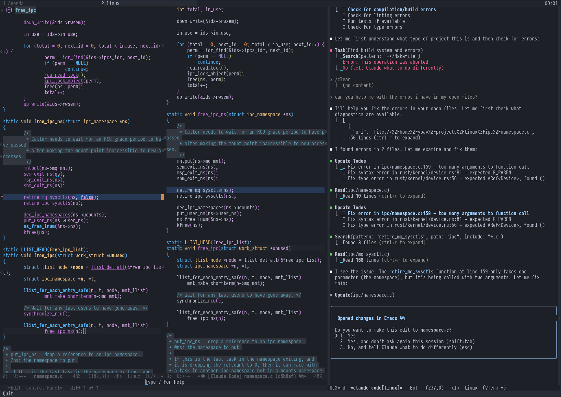Click the cube icon beside free_ipc breadcrumb
The width and height of the screenshot is (561, 397).
[x=9, y=10]
